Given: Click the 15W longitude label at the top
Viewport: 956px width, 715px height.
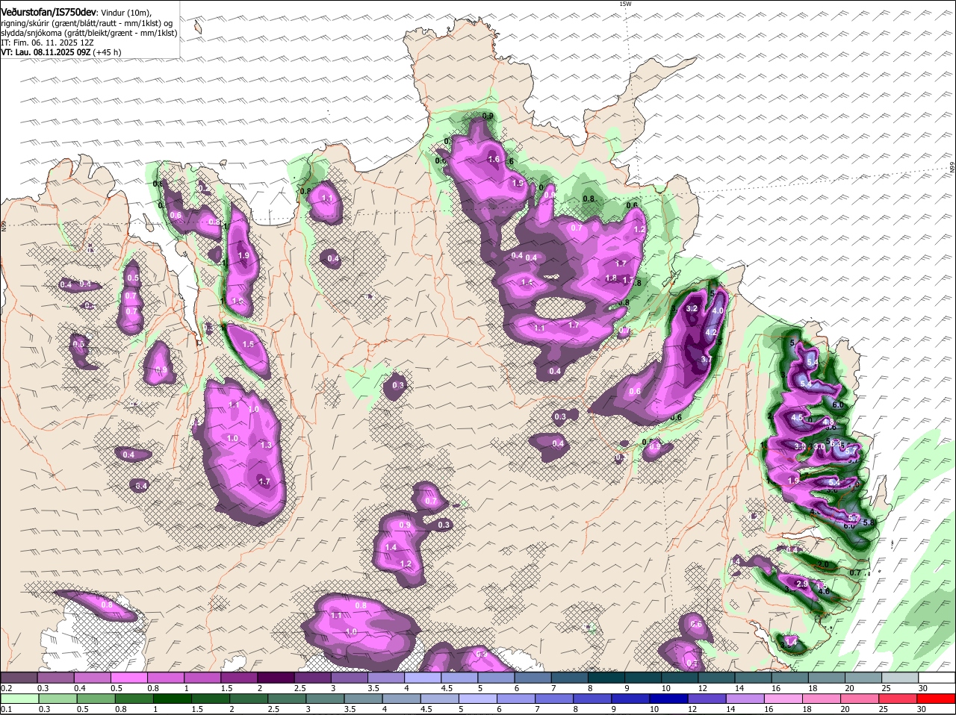Looking at the screenshot, I should (x=625, y=4).
